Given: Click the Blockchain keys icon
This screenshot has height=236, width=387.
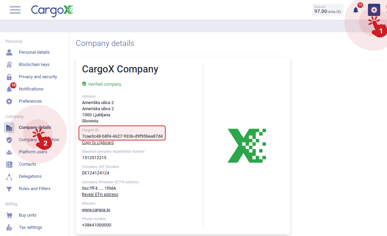Looking at the screenshot, I should click(9, 64).
